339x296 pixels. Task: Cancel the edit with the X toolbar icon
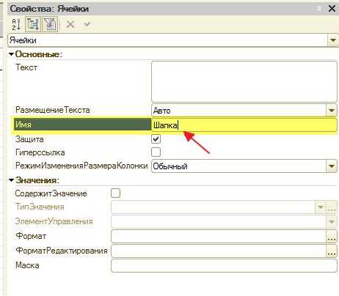(70, 24)
